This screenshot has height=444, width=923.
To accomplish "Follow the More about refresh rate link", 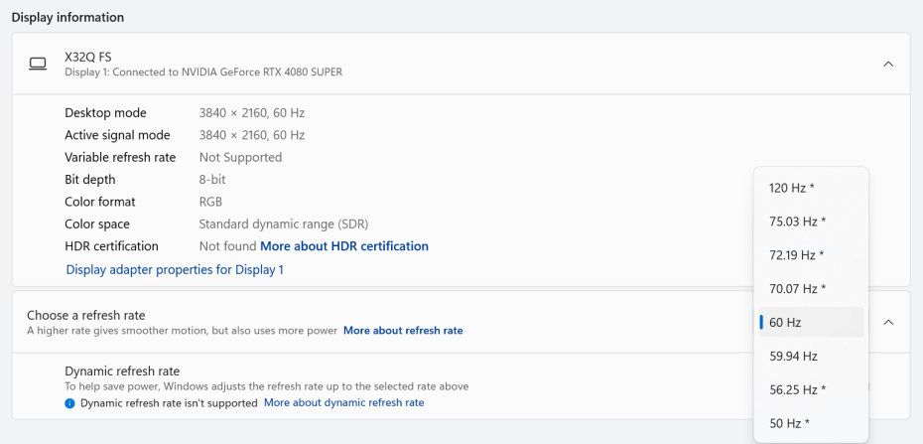I will [x=402, y=331].
